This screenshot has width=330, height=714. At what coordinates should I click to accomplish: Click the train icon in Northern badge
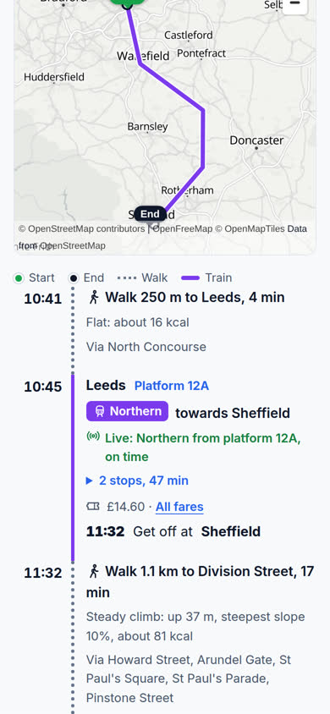pos(100,412)
